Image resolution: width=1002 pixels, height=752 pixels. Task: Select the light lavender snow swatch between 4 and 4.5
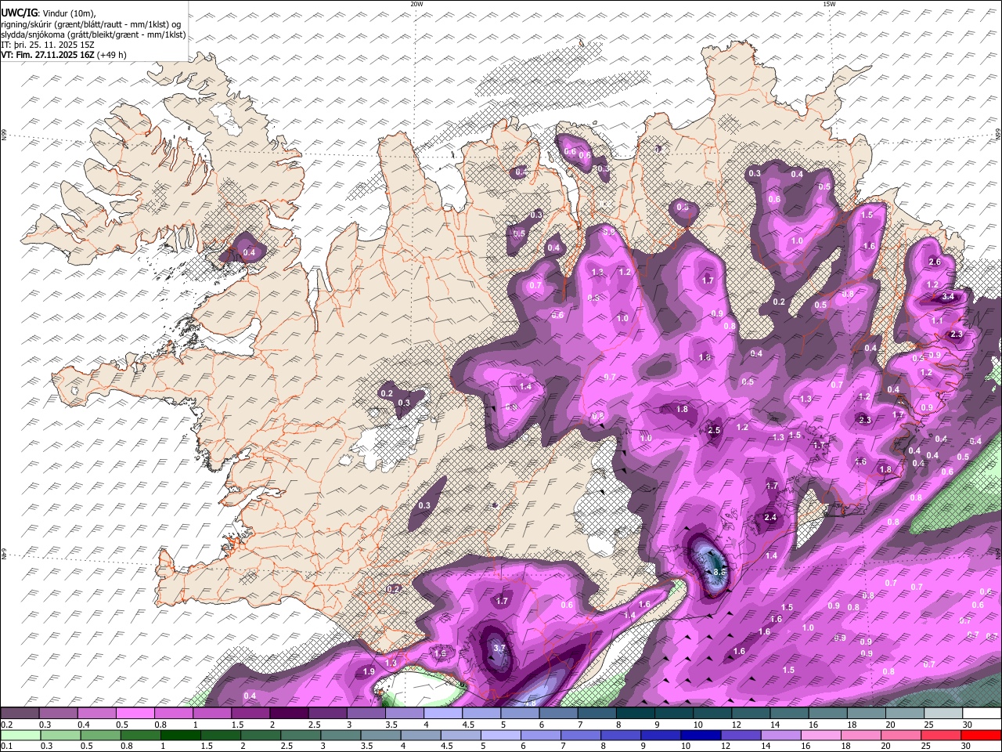(x=442, y=713)
